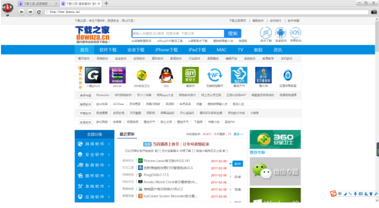Click the browser forward arrow button
This screenshot has width=379, height=208.
click(x=30, y=12)
